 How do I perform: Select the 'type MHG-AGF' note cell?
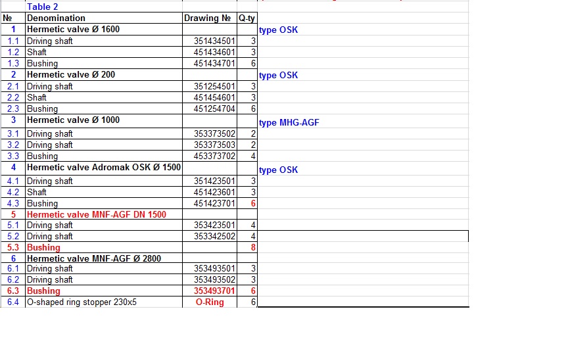click(289, 122)
